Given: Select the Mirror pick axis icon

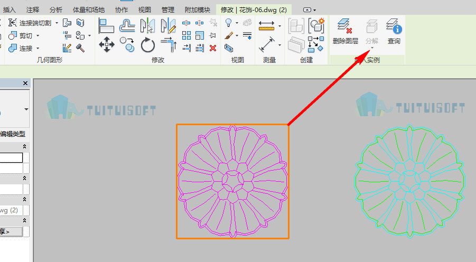Looking at the screenshot, I should 148,25.
